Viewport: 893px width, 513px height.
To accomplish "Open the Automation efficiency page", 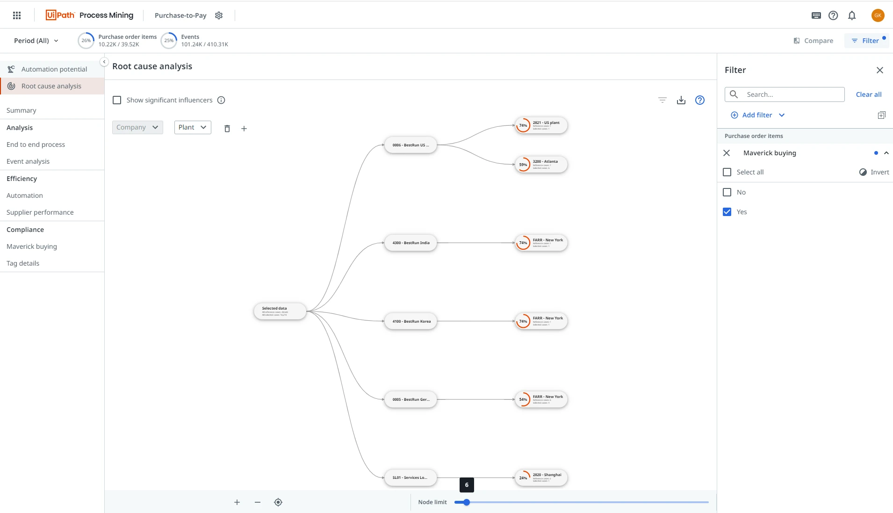I will [x=25, y=195].
